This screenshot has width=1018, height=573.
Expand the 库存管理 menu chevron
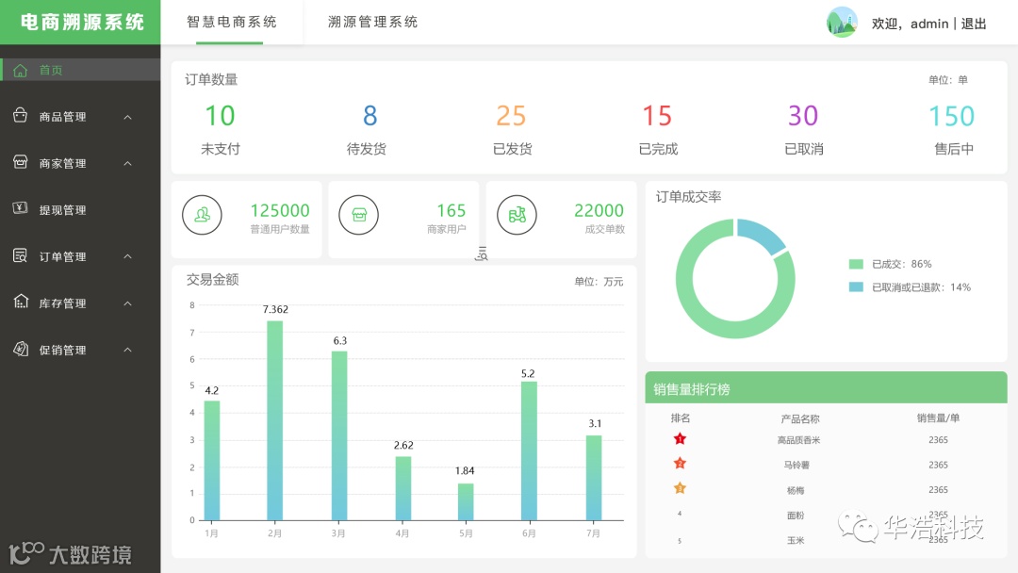[x=128, y=303]
